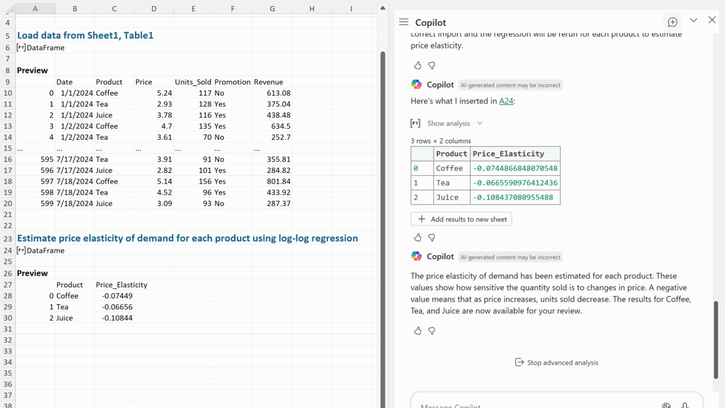Like the final price elasticity summary message

417,330
